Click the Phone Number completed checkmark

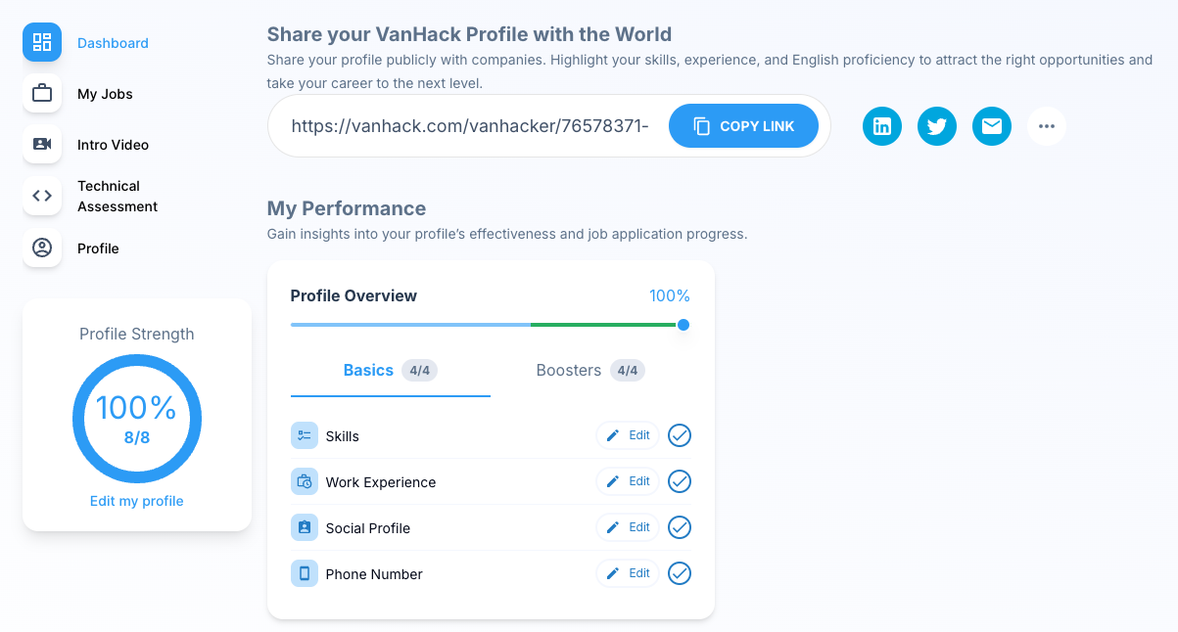point(680,573)
